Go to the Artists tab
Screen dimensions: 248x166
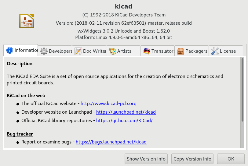click(x=124, y=51)
